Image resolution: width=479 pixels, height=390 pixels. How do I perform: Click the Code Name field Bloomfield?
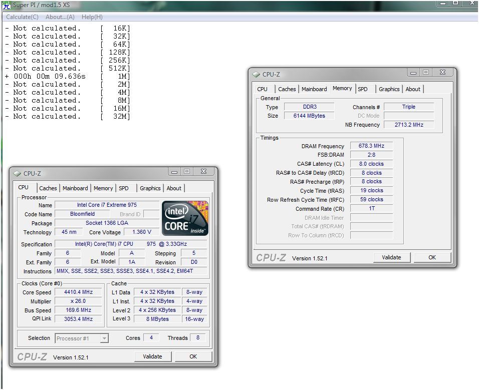[x=83, y=214]
